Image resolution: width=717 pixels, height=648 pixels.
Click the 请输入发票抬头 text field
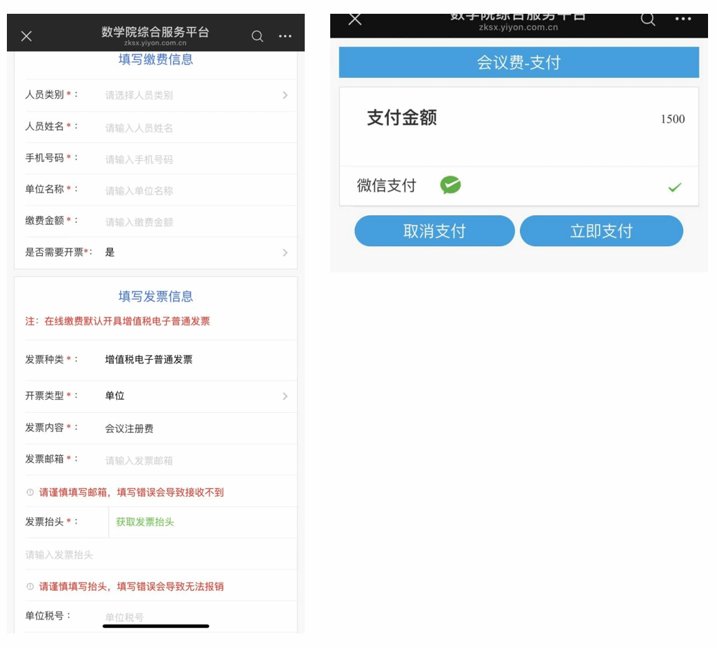point(155,555)
